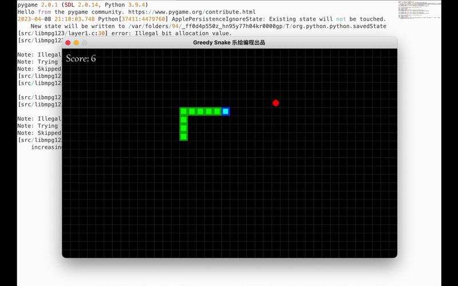Viewport: 458px width, 286px height.
Task: Click the pygame contribute URL in terminal
Action: (192, 12)
